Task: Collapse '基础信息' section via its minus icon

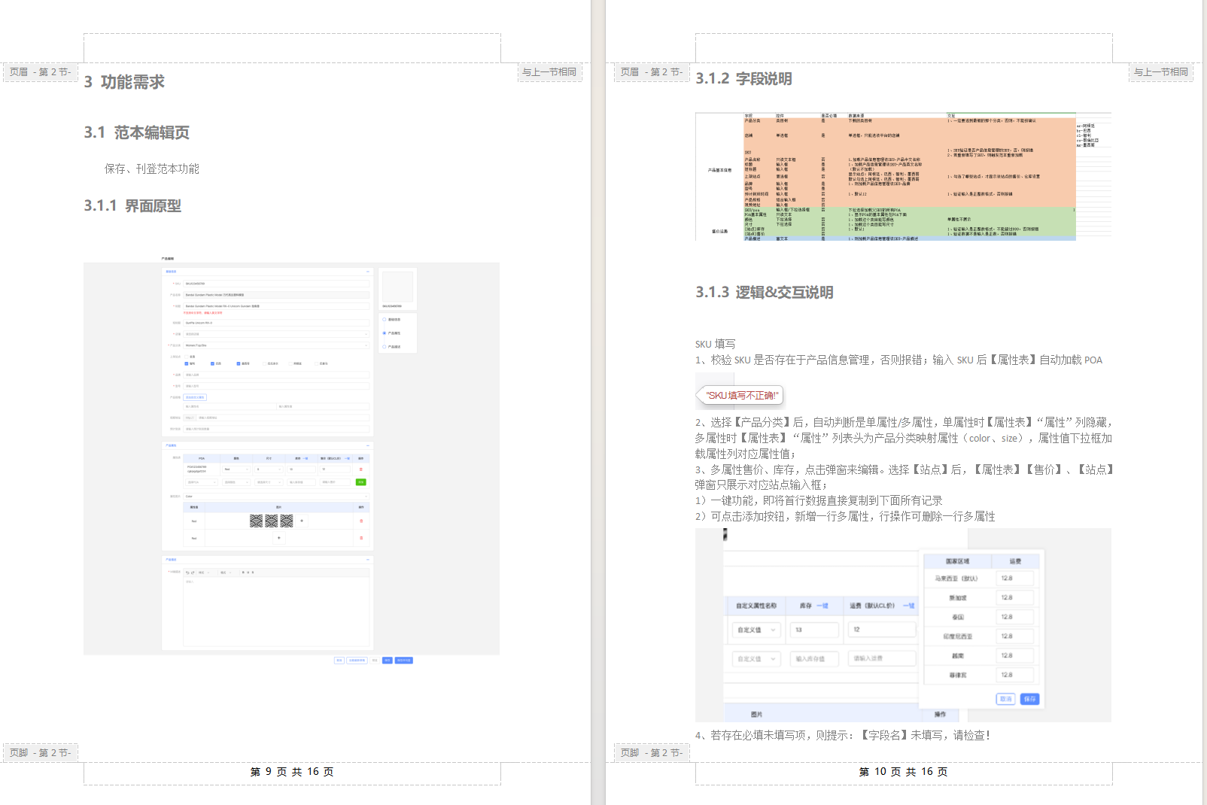Action: 368,272
